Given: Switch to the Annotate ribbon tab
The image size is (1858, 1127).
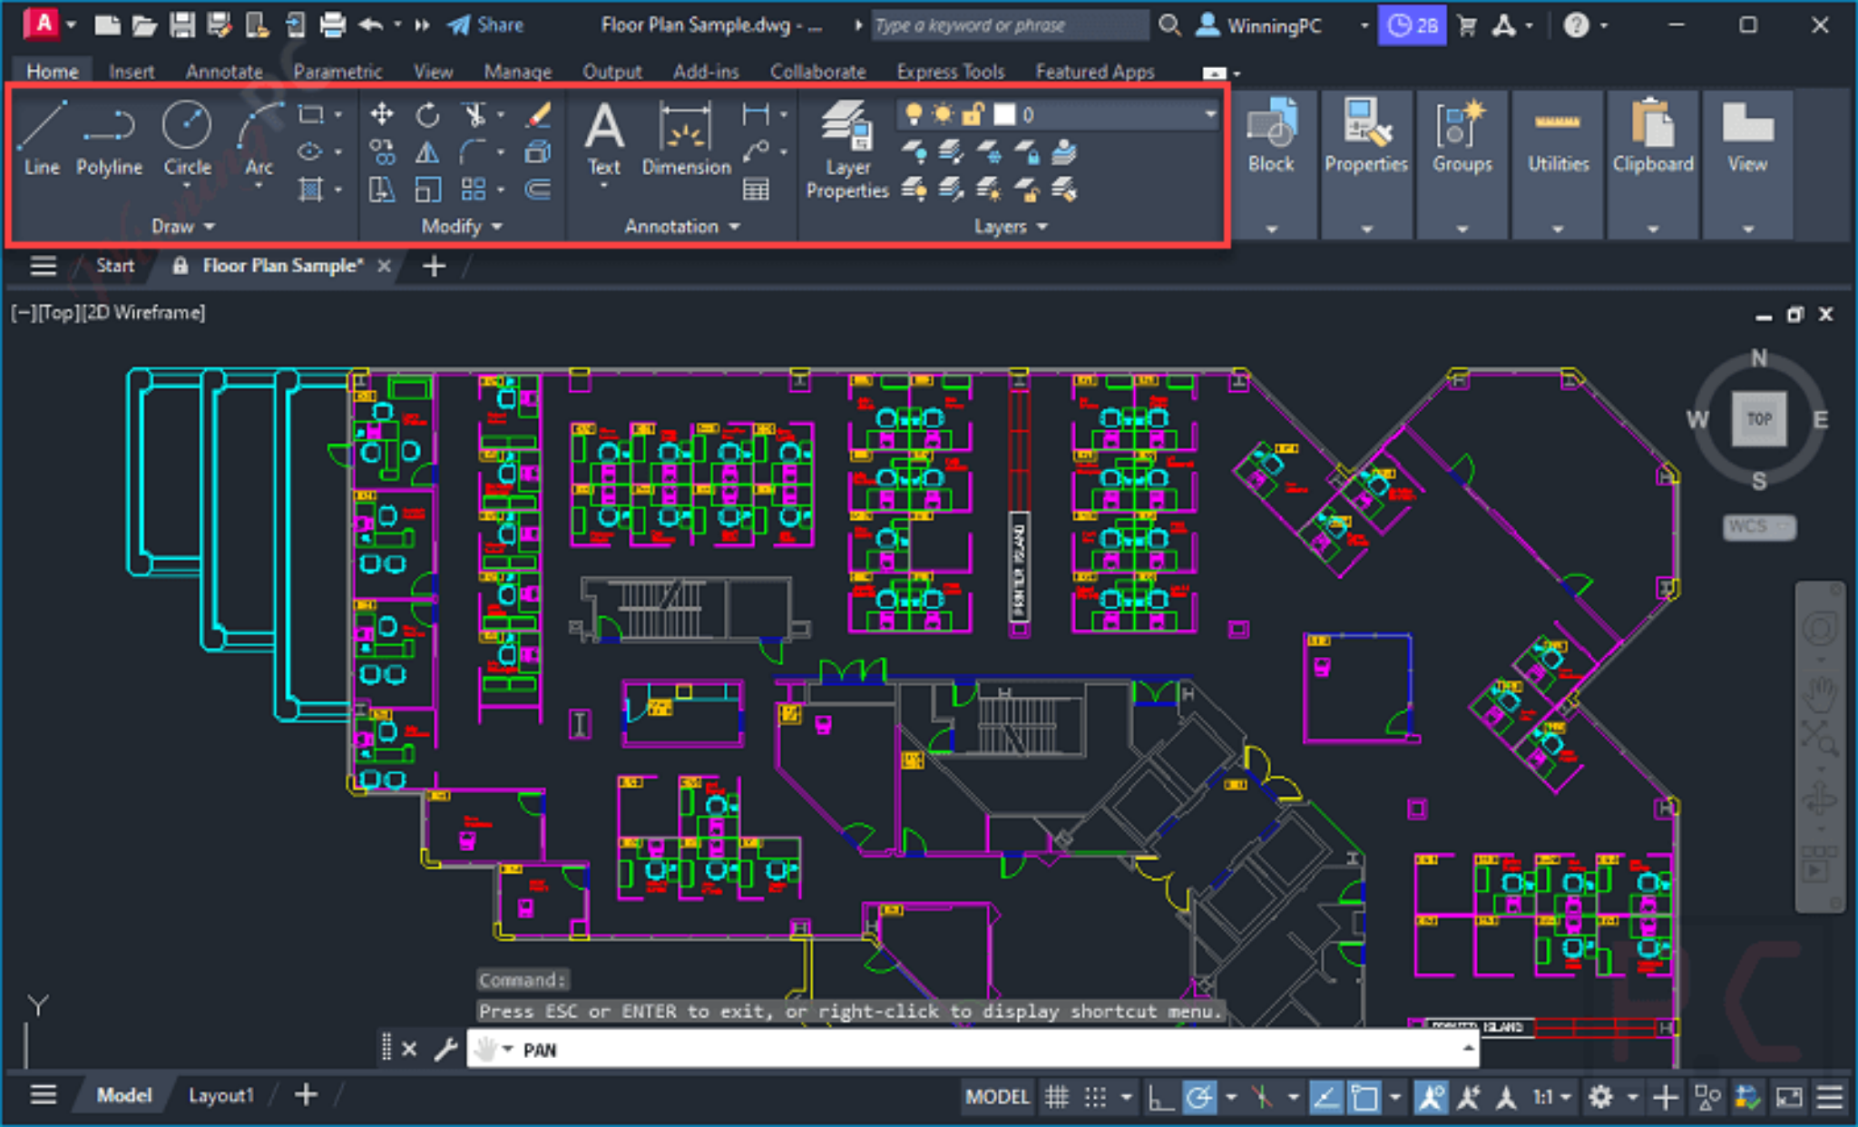Looking at the screenshot, I should 223,71.
